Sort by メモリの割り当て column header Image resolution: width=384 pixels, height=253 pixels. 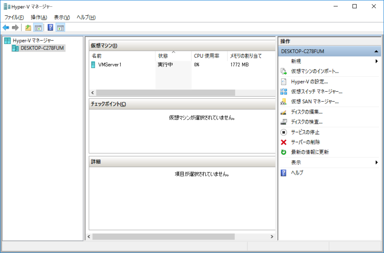[x=251, y=56]
